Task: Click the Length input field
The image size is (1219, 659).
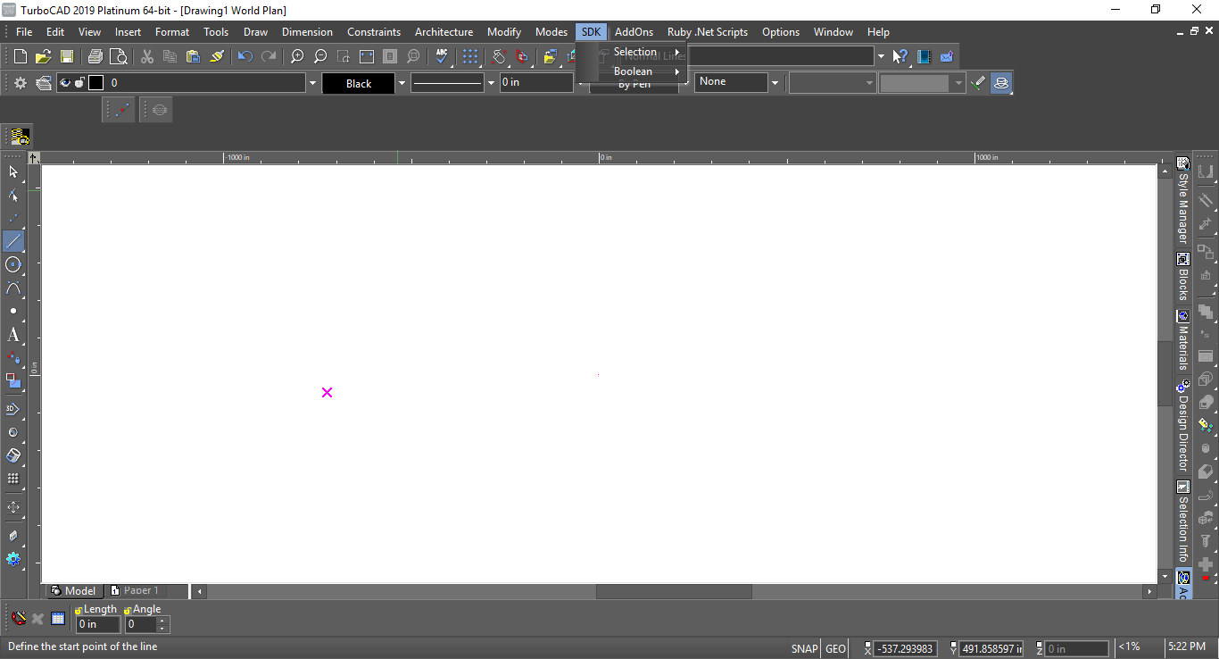Action: pos(98,624)
